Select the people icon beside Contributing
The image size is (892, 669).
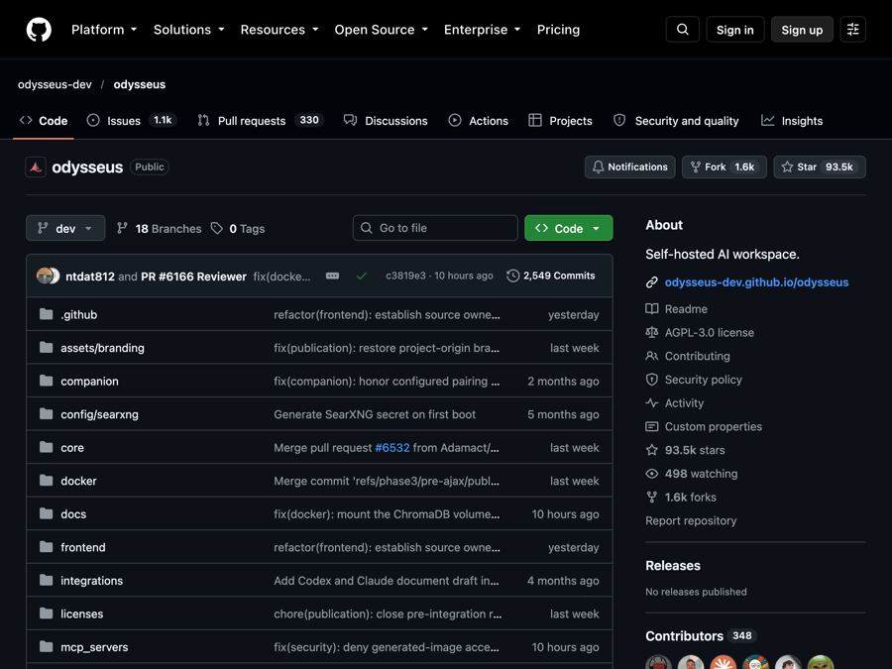coord(652,356)
